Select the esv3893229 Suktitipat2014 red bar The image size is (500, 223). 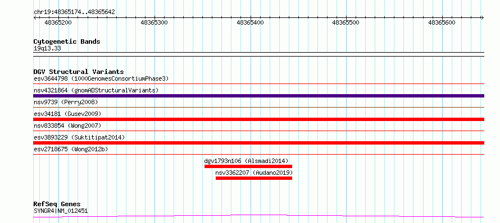(258, 143)
